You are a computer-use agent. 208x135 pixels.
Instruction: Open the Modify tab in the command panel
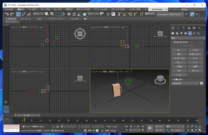[x=178, y=28]
